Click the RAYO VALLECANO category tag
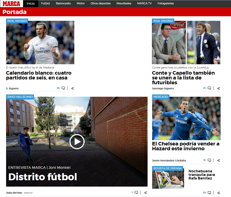 coord(20,97)
